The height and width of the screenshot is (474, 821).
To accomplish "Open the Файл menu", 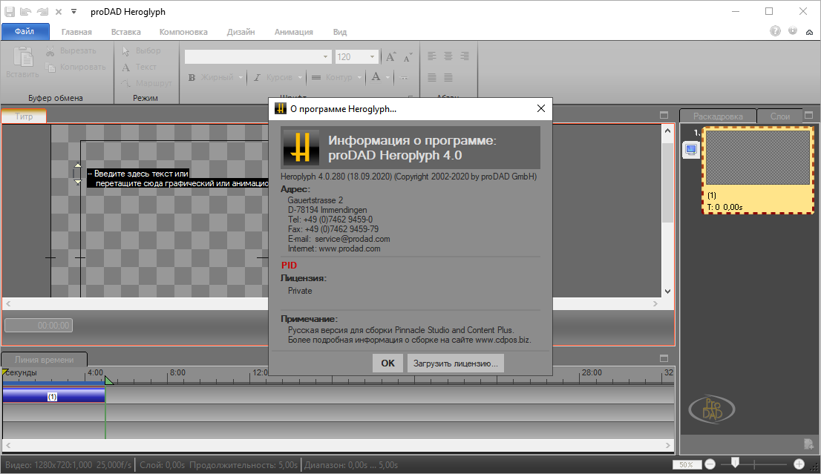I will 25,31.
